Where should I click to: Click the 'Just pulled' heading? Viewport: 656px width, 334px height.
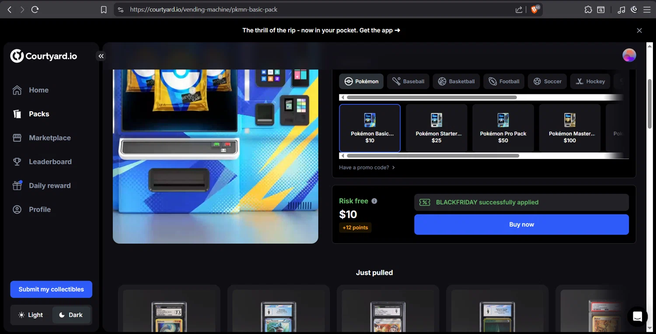[374, 273]
